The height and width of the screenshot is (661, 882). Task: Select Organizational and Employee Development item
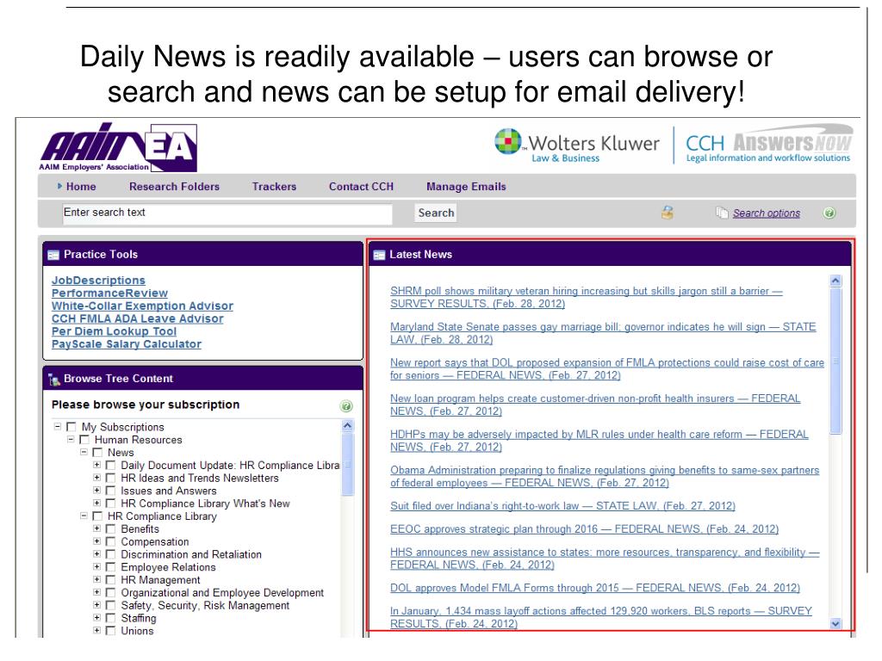pos(222,592)
